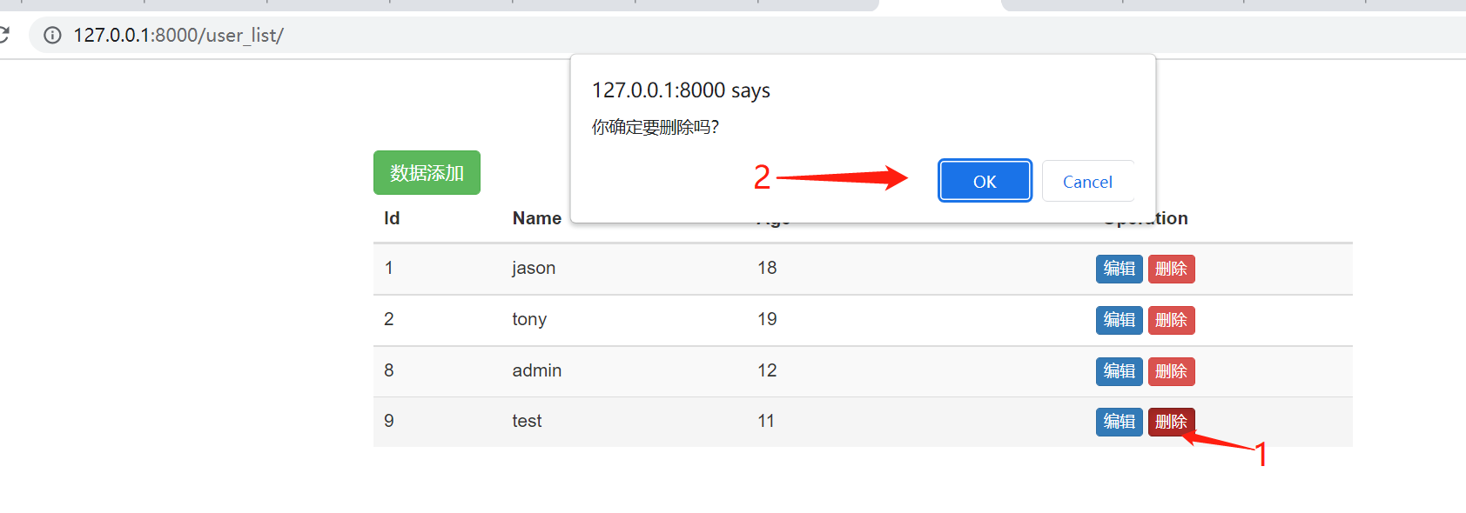Click the site information icon in address bar
The width and height of the screenshot is (1466, 513).
tap(53, 36)
